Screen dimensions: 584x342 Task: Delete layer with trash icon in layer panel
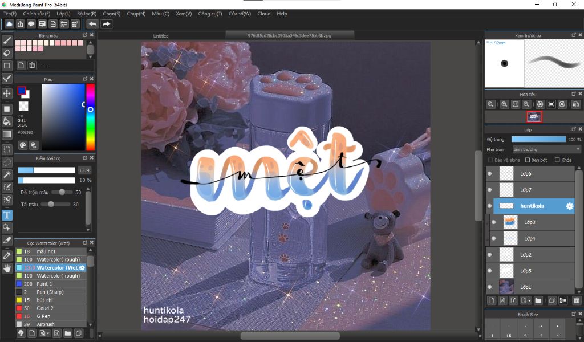click(x=577, y=300)
